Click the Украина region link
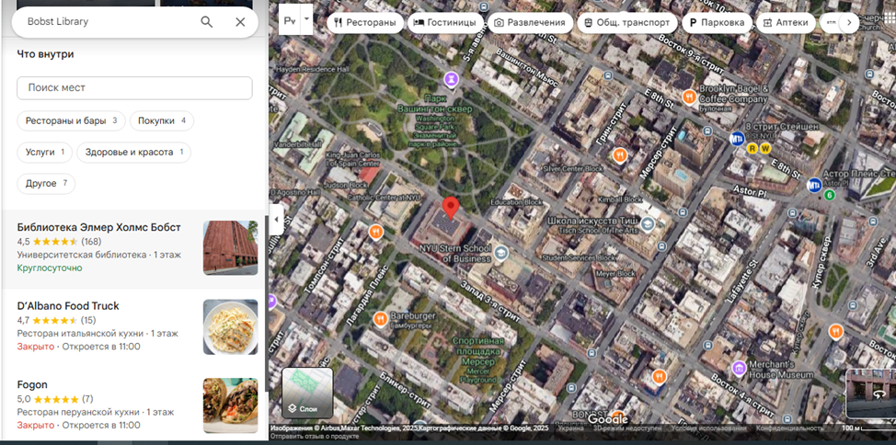 click(571, 428)
